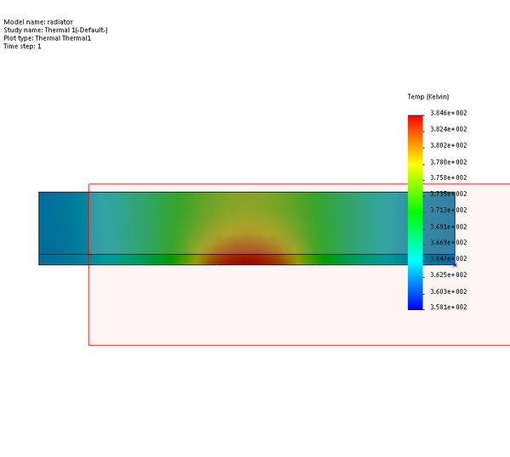This screenshot has height=457, width=510.
Task: Click the 3.824e+002 legend label
Action: (449, 129)
